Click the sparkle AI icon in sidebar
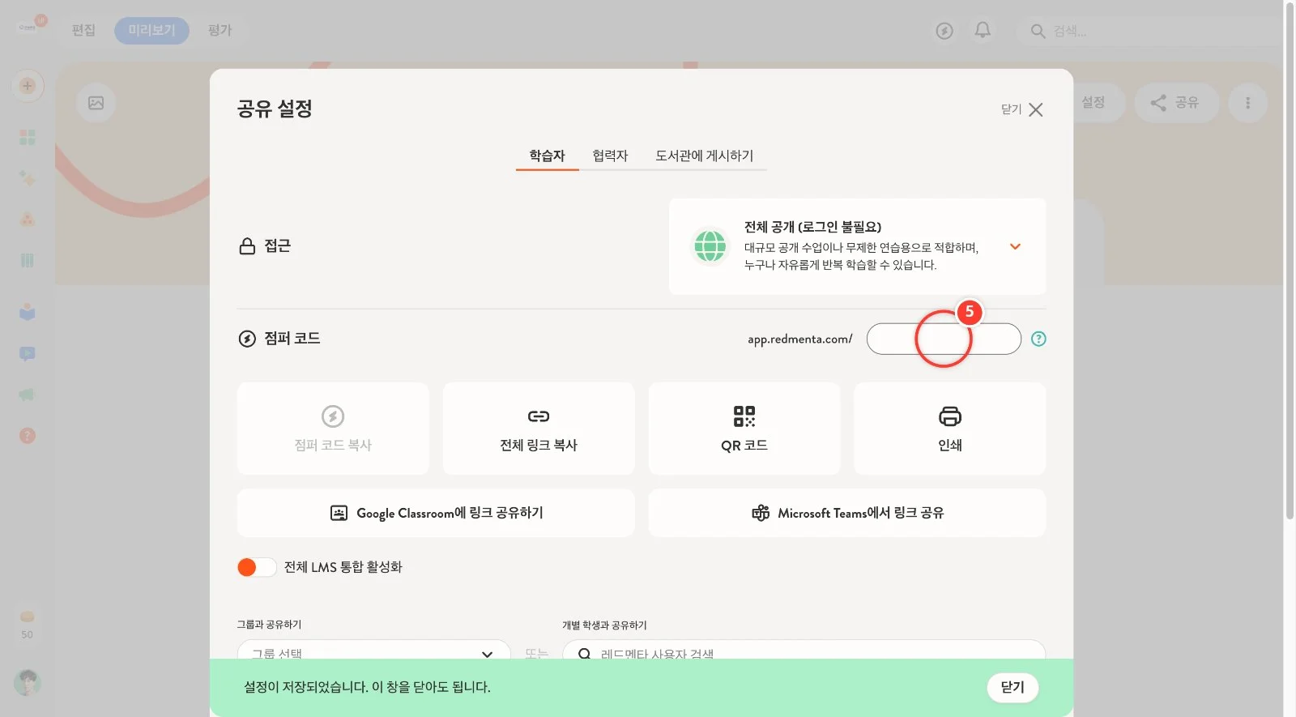The width and height of the screenshot is (1296, 717). point(28,178)
